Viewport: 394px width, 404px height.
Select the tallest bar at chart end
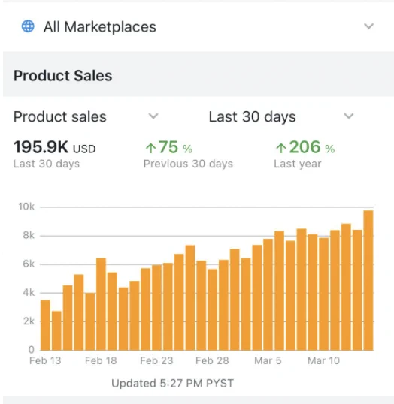[x=368, y=280]
